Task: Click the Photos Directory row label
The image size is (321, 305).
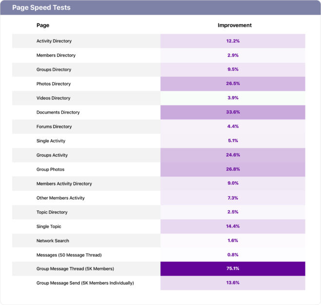Action: 53,84
